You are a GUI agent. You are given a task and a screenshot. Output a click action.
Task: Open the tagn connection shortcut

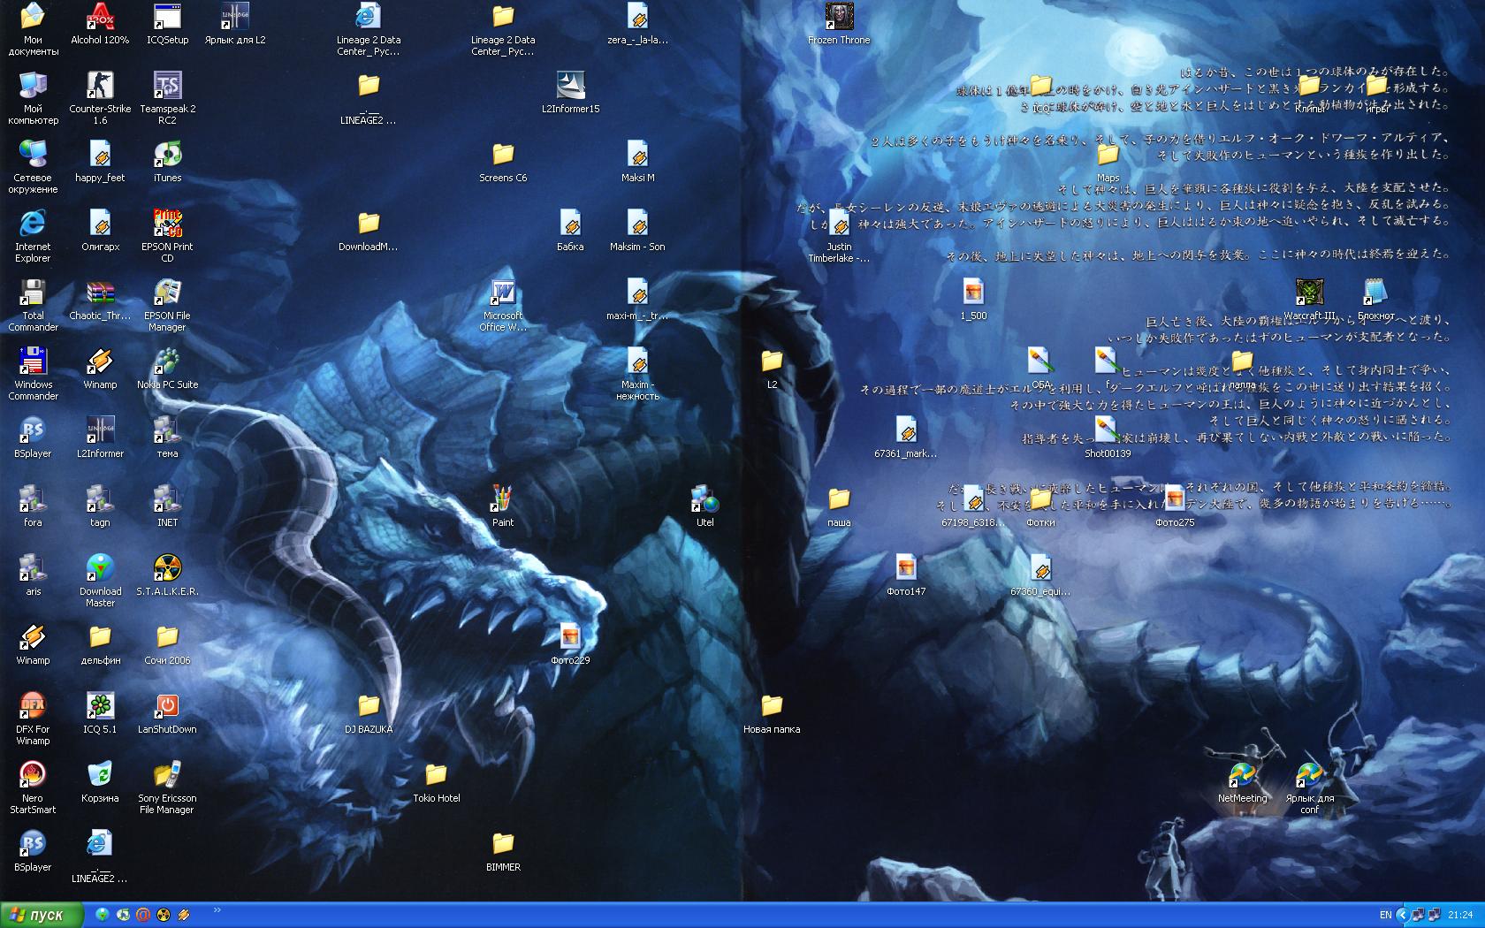point(100,506)
